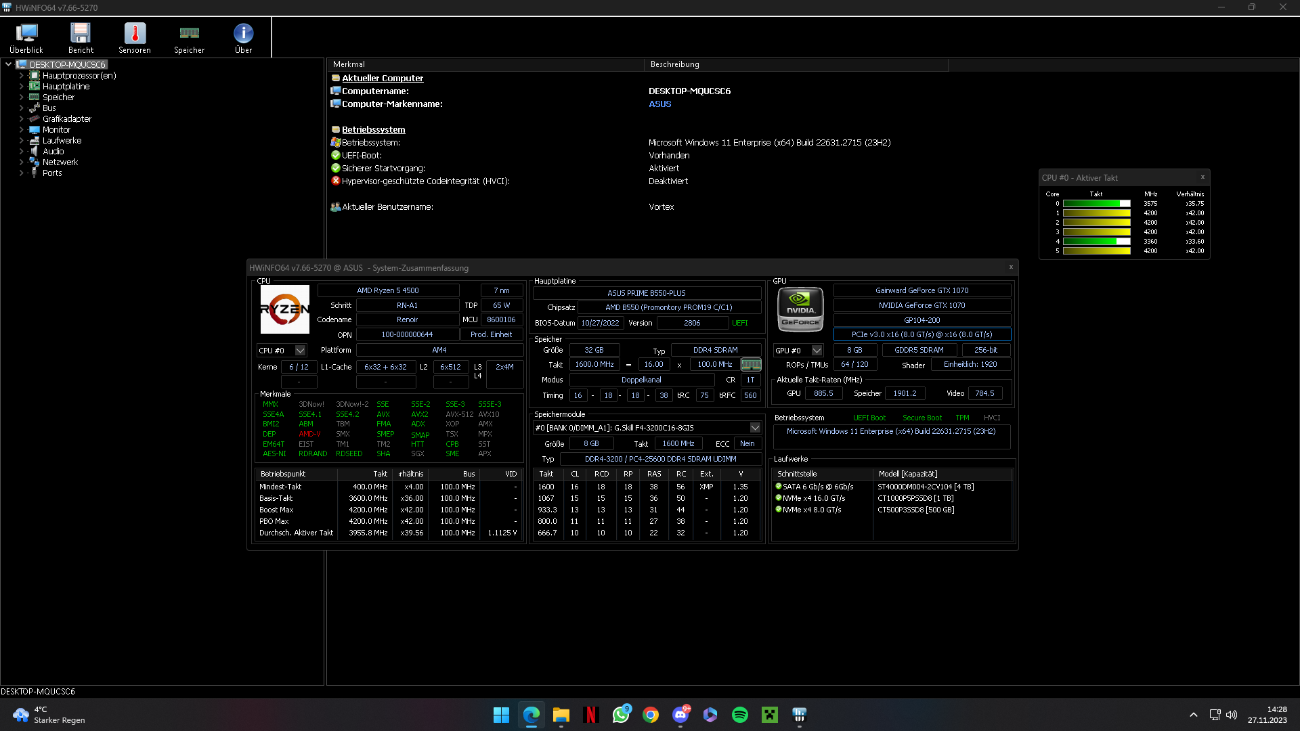Open Spotify from the taskbar
The height and width of the screenshot is (731, 1300).
(740, 715)
